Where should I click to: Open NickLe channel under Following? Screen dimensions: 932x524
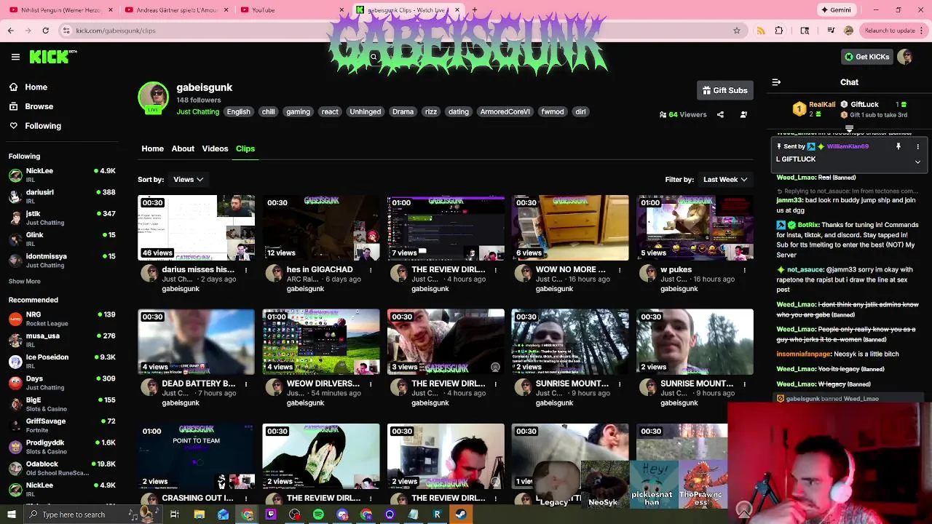(x=62, y=175)
